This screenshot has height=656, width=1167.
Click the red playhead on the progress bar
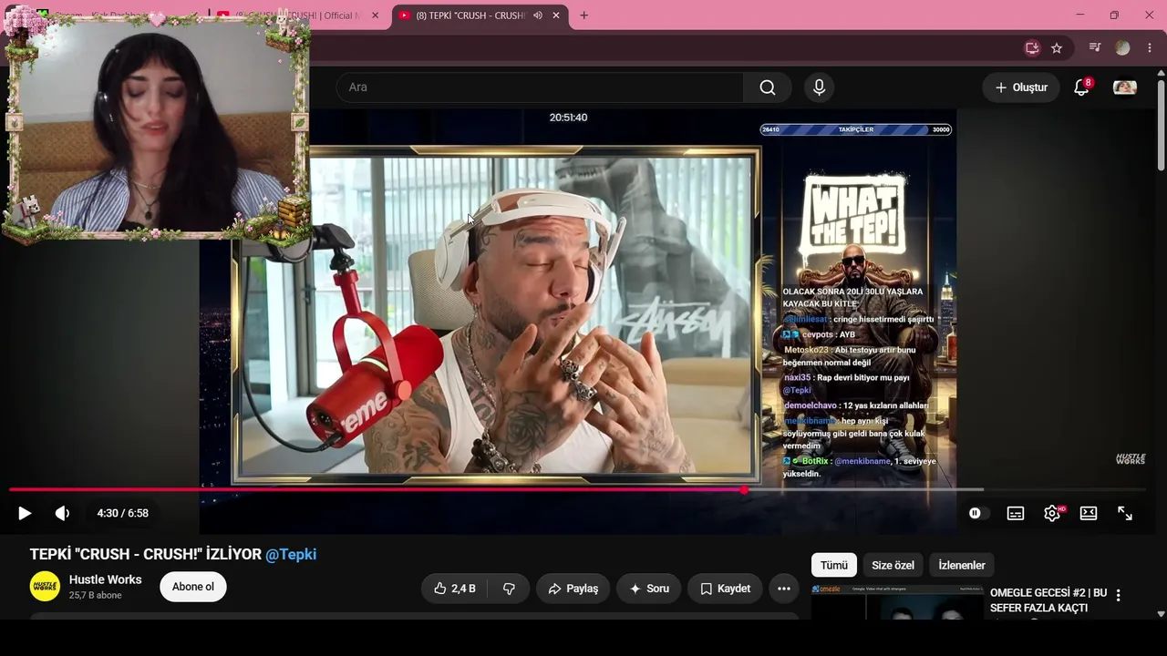pyautogui.click(x=745, y=490)
